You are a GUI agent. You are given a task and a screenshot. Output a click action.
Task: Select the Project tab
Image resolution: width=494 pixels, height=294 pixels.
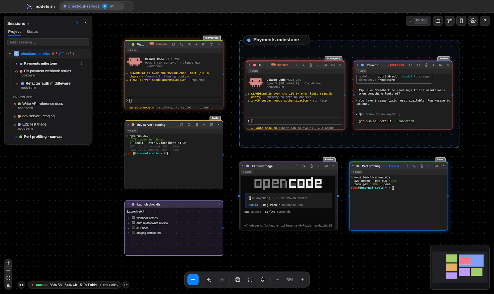click(14, 31)
